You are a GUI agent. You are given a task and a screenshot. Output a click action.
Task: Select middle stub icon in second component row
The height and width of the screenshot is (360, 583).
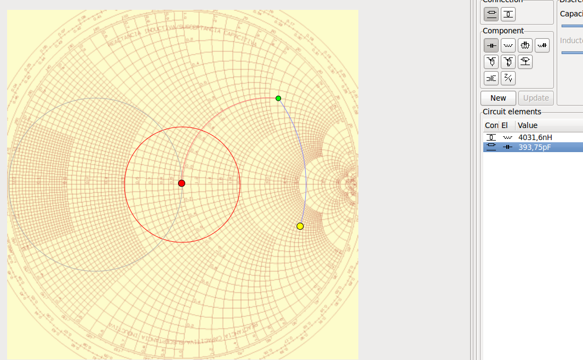(x=508, y=62)
